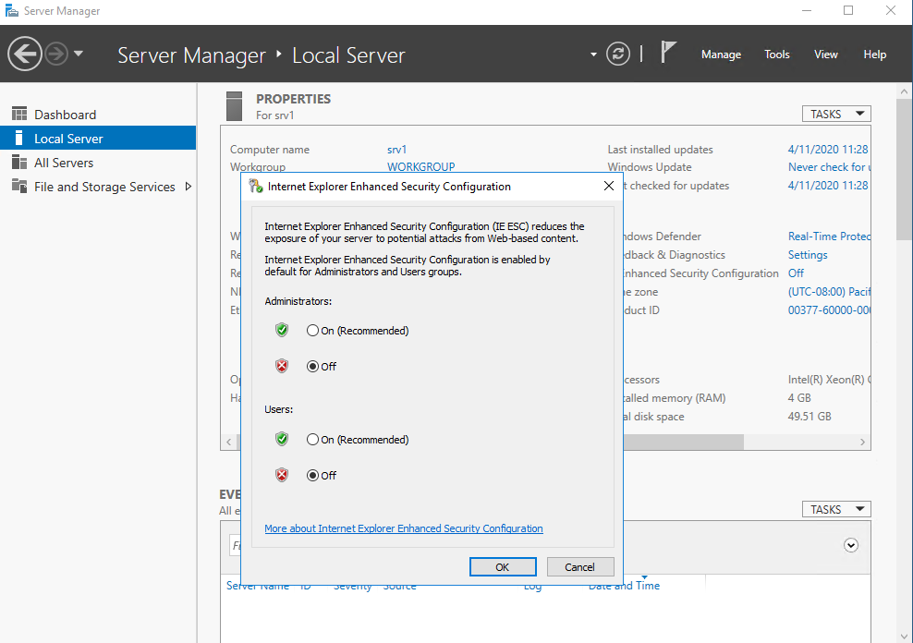Image resolution: width=913 pixels, height=643 pixels.
Task: Open the navigation history dropdown arrow
Action: coord(78,54)
